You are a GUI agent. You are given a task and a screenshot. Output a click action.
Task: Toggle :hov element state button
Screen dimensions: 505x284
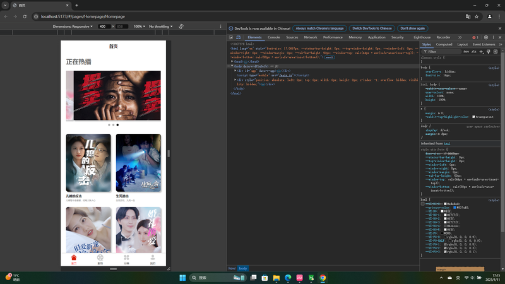[466, 52]
